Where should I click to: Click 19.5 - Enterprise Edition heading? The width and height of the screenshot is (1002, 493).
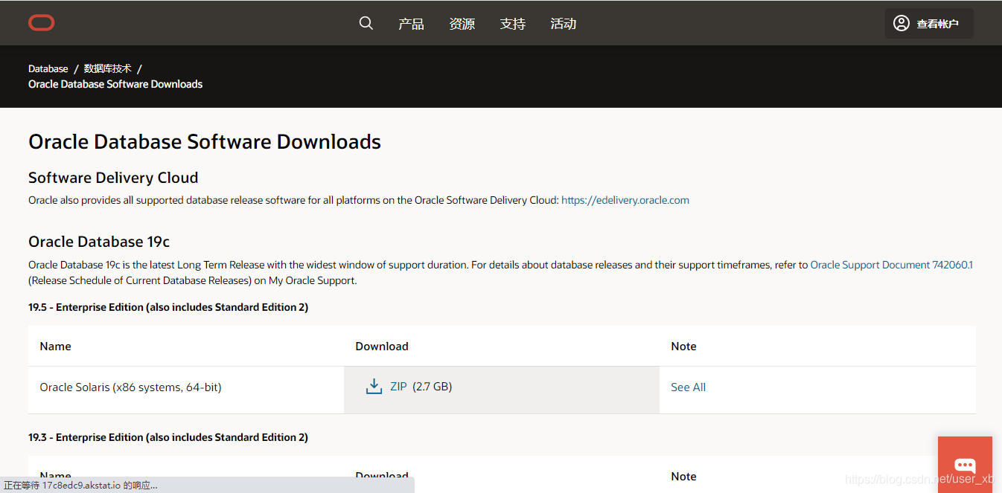pyautogui.click(x=168, y=307)
